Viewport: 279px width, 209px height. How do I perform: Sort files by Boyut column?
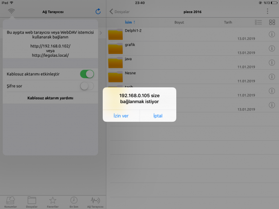pos(179,22)
